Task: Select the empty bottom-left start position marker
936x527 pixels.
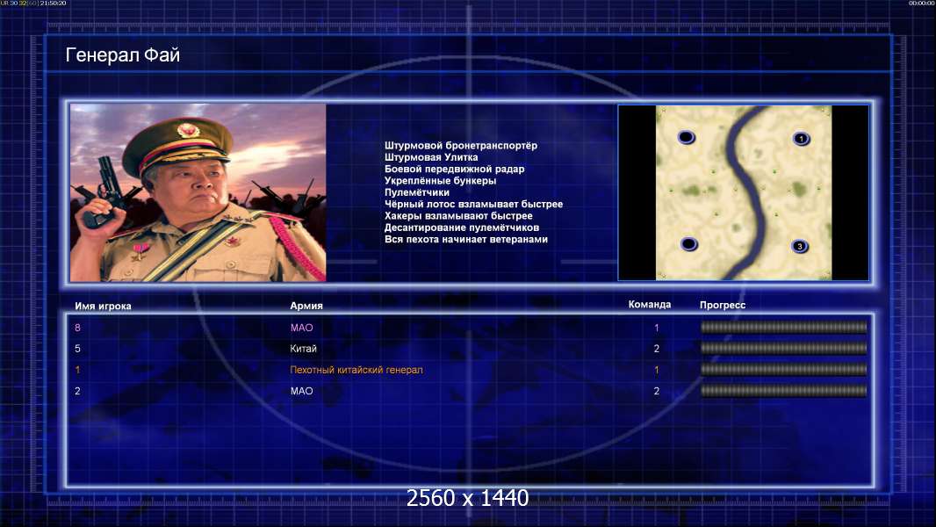Action: (x=689, y=243)
